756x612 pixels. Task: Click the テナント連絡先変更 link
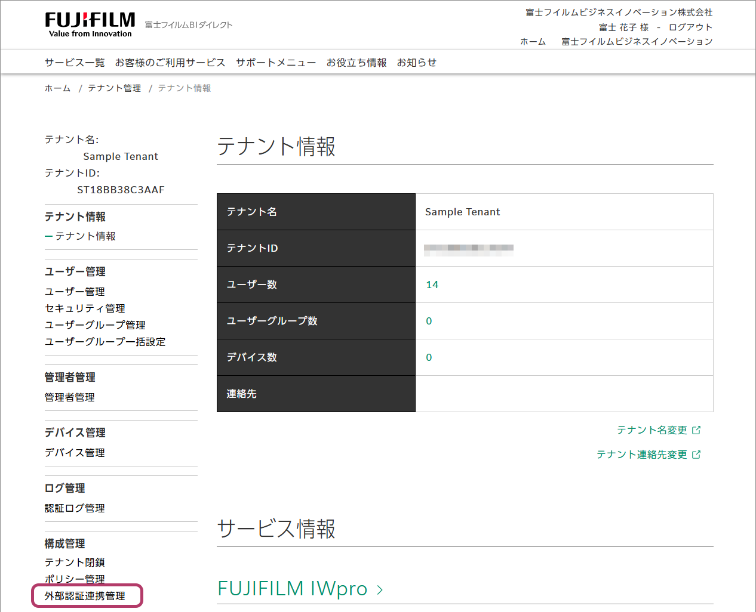point(642,455)
